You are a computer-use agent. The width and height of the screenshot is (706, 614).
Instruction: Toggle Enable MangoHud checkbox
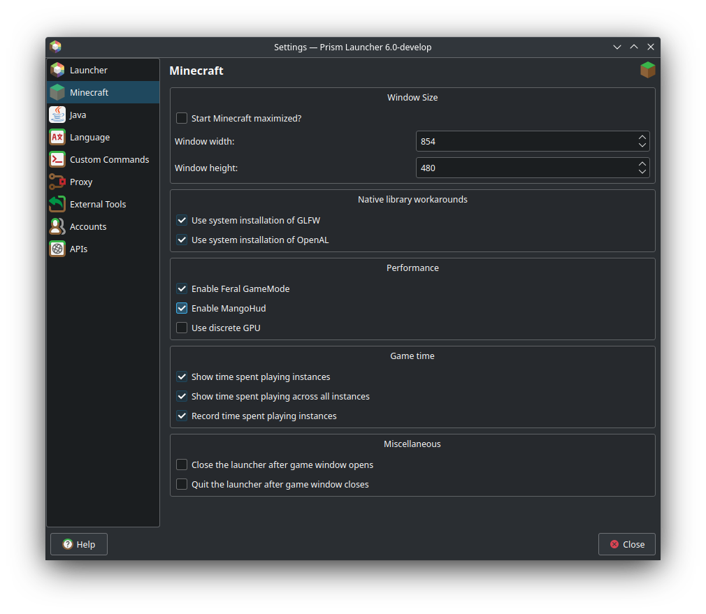(x=182, y=308)
